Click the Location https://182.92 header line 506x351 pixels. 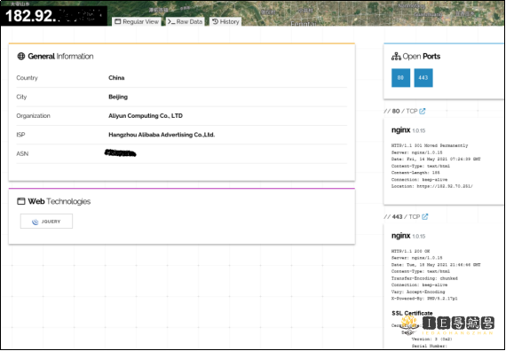[x=432, y=186]
